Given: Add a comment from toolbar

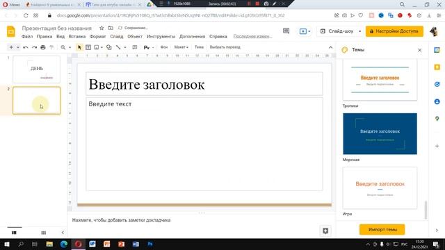Looking at the screenshot, I should pos(134,47).
